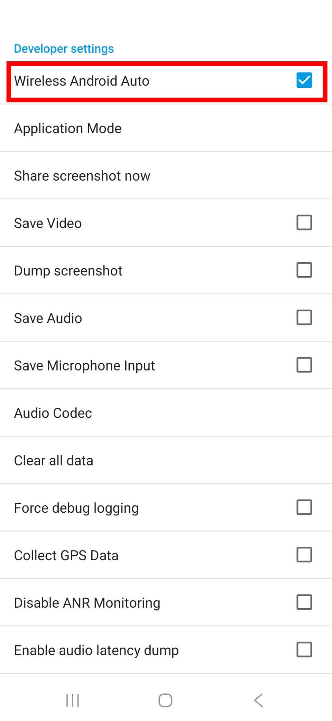Tap Clear all data

[54, 461]
